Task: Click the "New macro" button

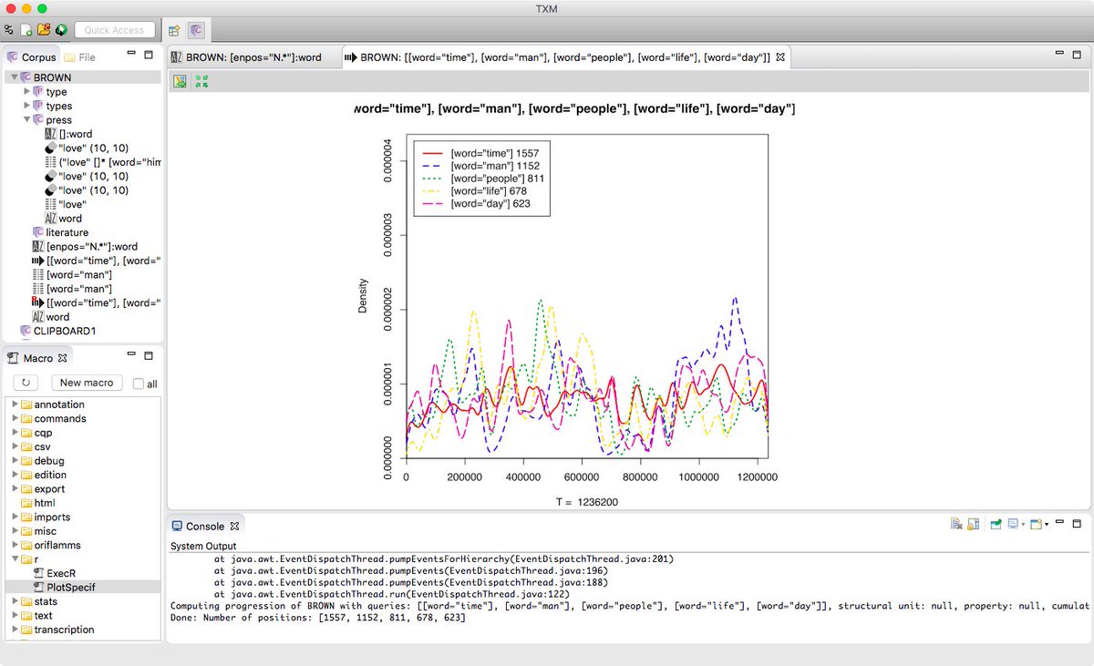Action: (x=86, y=382)
